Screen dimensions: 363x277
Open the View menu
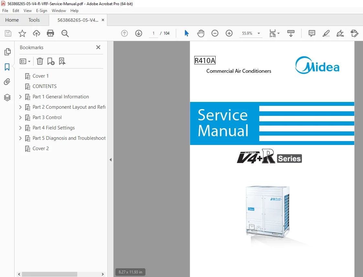coord(27,11)
